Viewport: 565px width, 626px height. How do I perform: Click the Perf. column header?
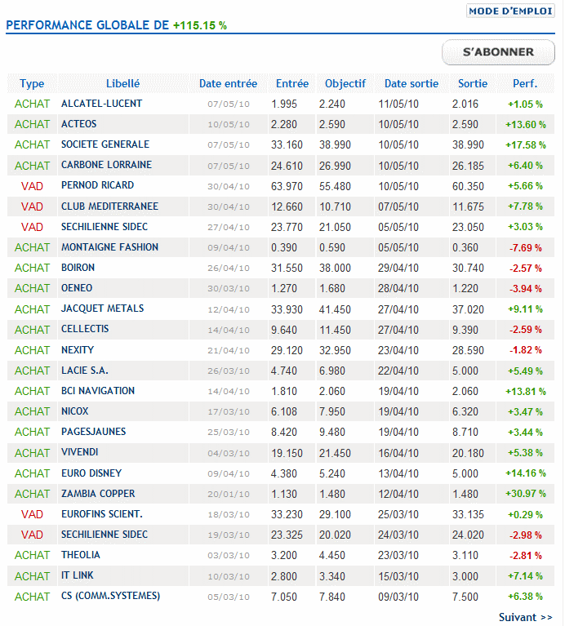525,83
